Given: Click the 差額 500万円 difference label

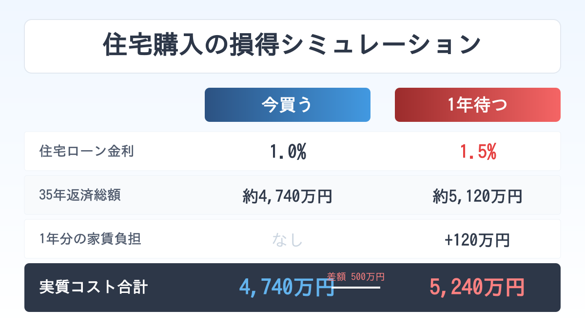Looking at the screenshot, I should coord(356,277).
